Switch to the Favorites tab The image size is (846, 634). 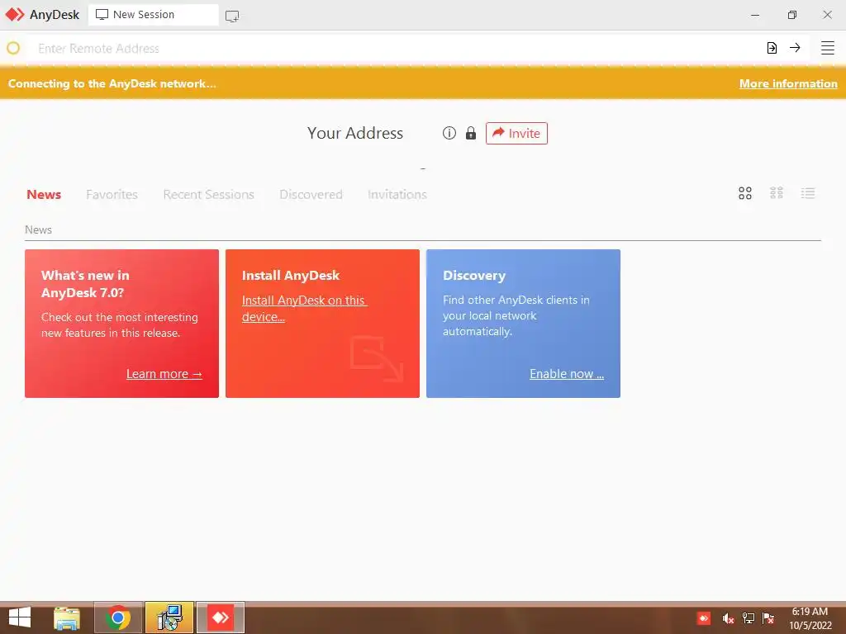(112, 195)
